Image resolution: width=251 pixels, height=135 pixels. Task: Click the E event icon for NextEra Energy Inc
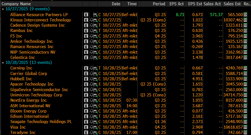(x=86, y=100)
